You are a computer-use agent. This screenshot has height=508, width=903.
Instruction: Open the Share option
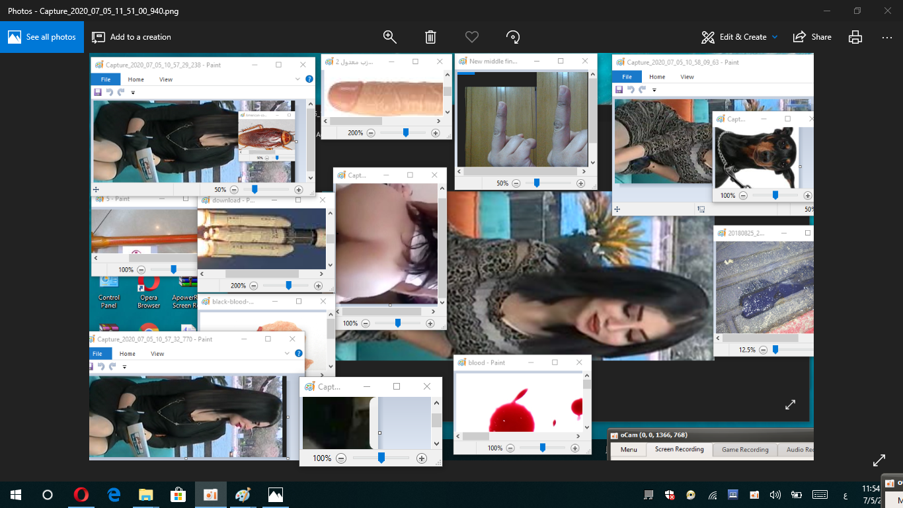coord(812,37)
